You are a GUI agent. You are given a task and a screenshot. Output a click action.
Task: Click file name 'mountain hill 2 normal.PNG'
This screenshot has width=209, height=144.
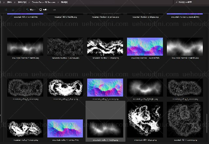(x=26, y=17)
